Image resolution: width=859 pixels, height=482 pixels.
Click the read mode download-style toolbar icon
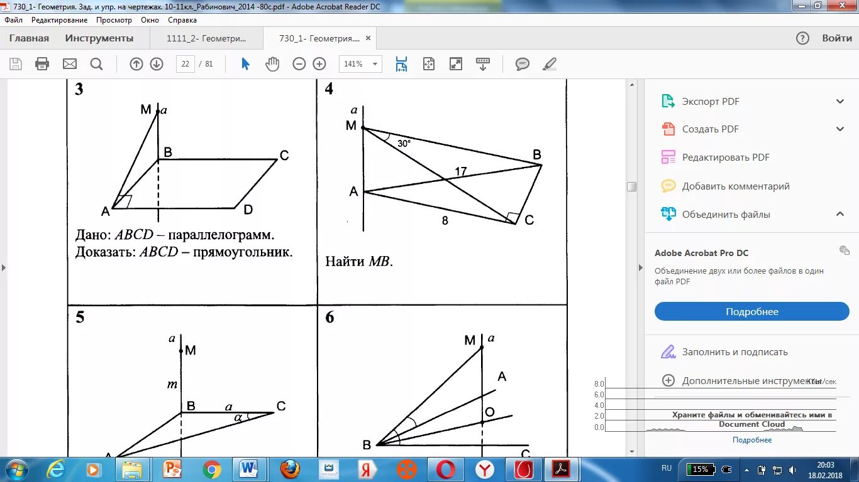point(483,64)
